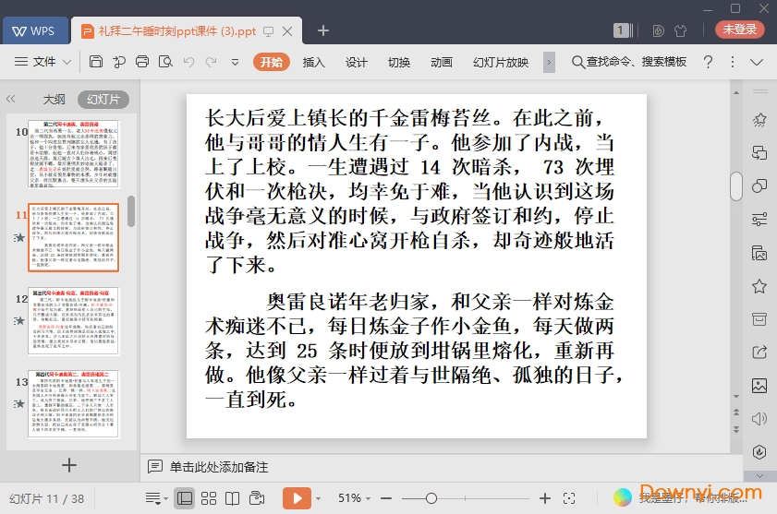Screen dimensions: 777x514
Task: Click the 未登录 login button
Action: (739, 30)
